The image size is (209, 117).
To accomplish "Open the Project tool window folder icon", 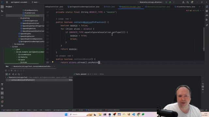I will click(2, 7).
